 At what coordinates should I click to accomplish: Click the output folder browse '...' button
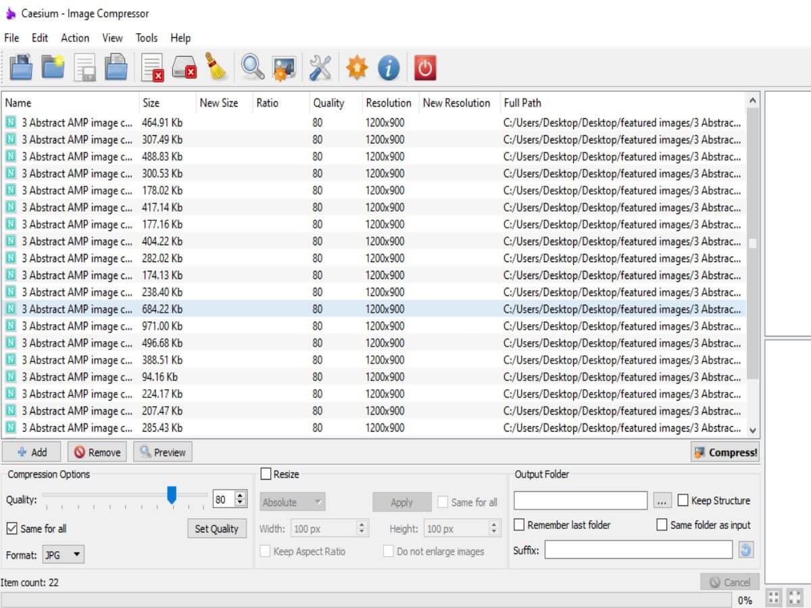click(662, 501)
